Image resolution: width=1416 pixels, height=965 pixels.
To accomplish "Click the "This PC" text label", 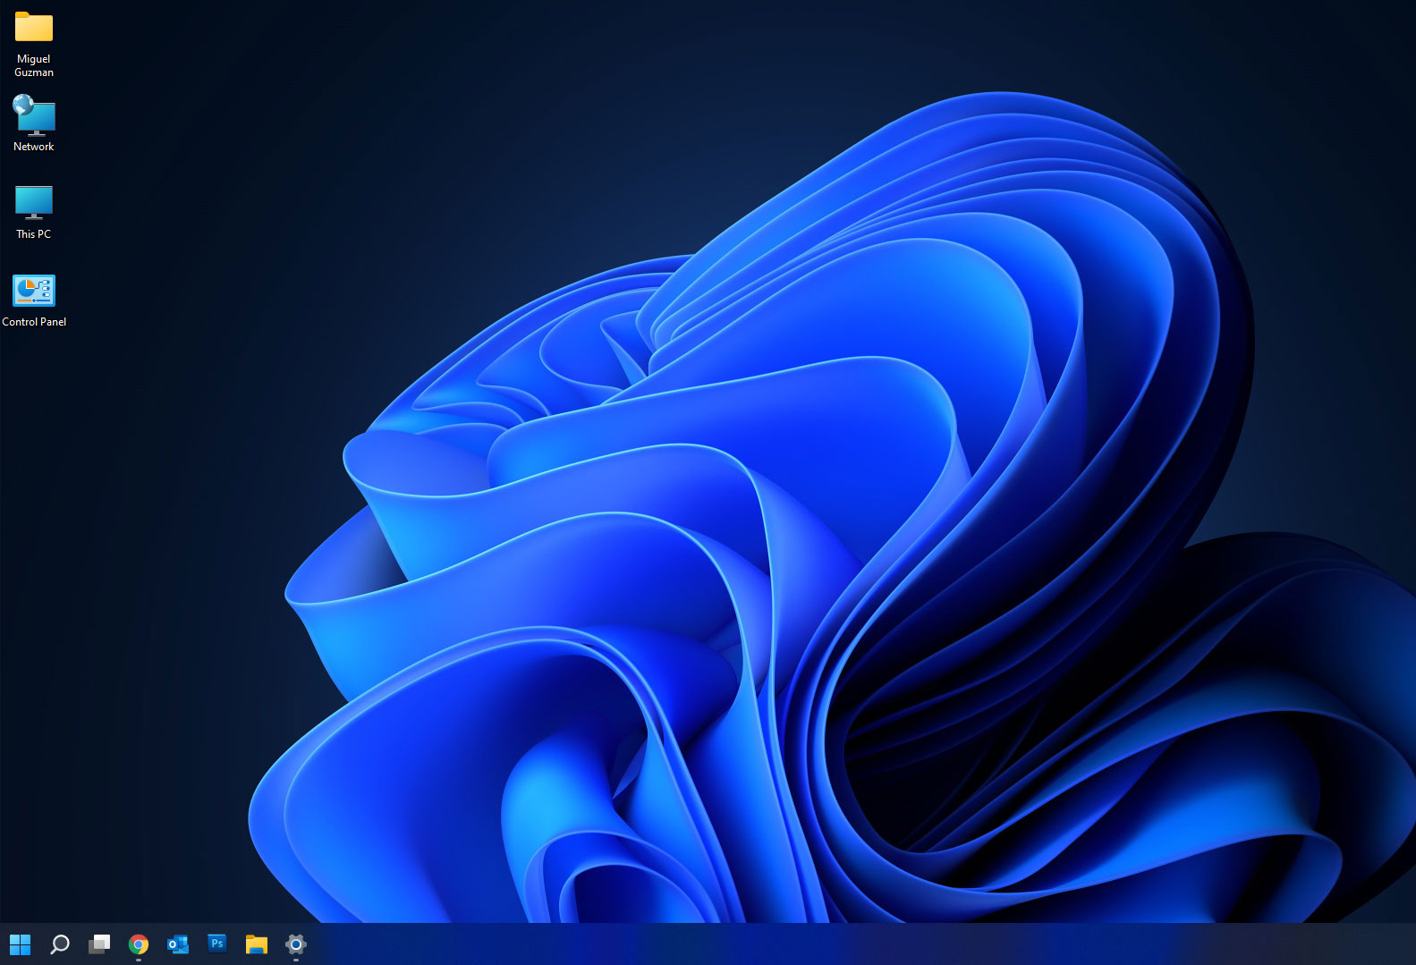I will click(34, 234).
